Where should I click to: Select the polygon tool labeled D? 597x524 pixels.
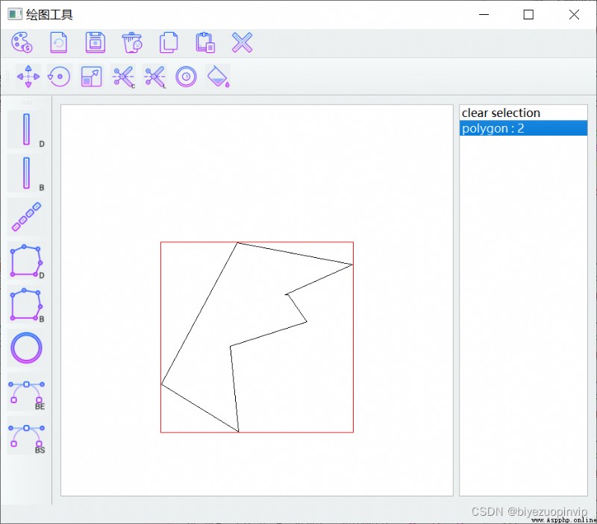(x=28, y=261)
